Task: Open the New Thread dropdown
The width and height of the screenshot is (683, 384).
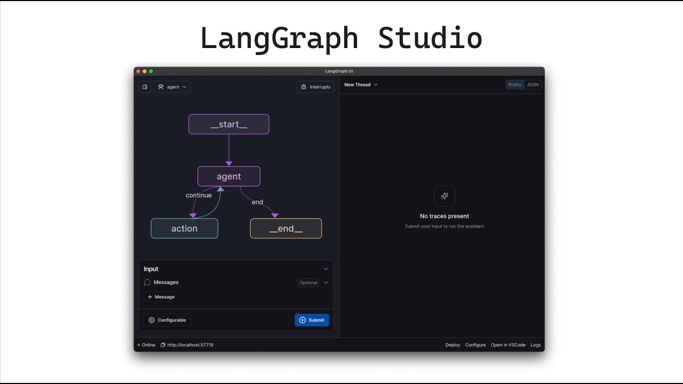Action: coord(361,85)
